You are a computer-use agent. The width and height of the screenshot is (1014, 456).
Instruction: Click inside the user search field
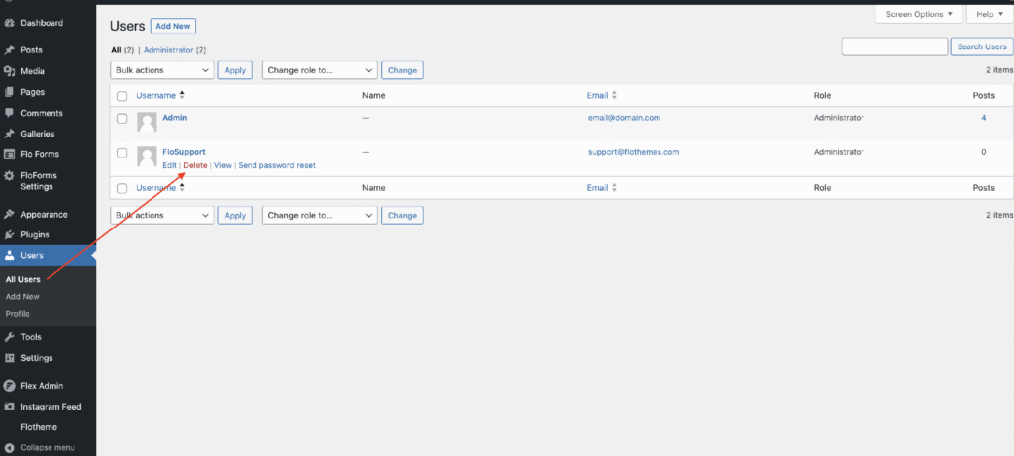coord(894,46)
